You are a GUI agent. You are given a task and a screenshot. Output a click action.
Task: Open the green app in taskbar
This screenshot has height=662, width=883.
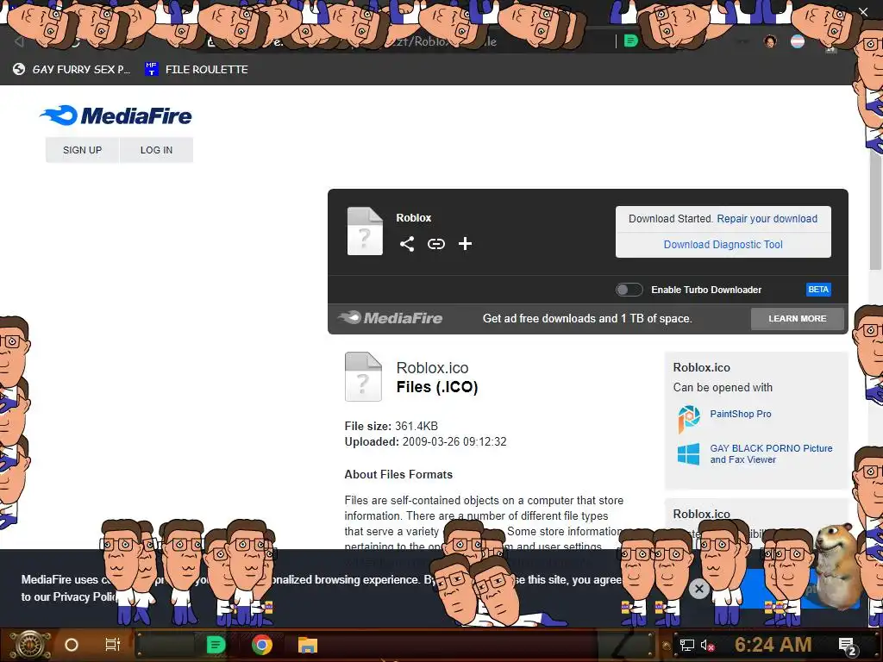tap(216, 645)
